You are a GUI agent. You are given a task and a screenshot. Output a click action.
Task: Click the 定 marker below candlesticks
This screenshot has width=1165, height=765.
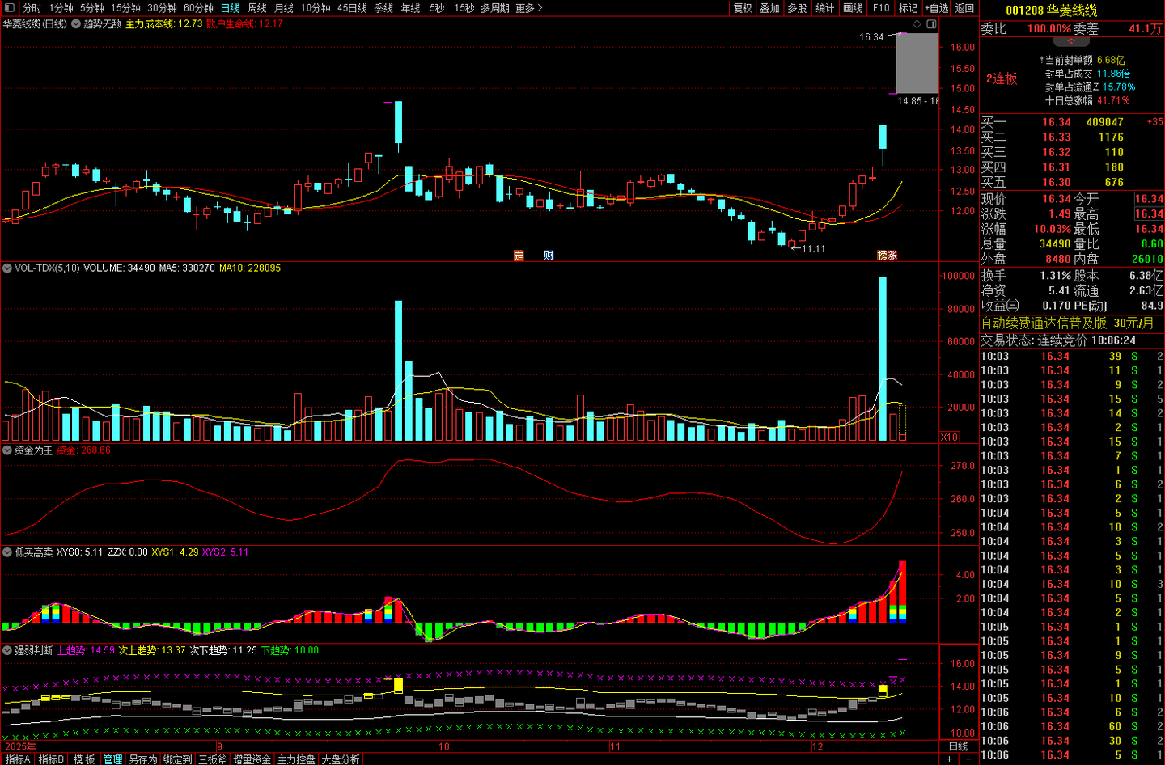point(519,256)
